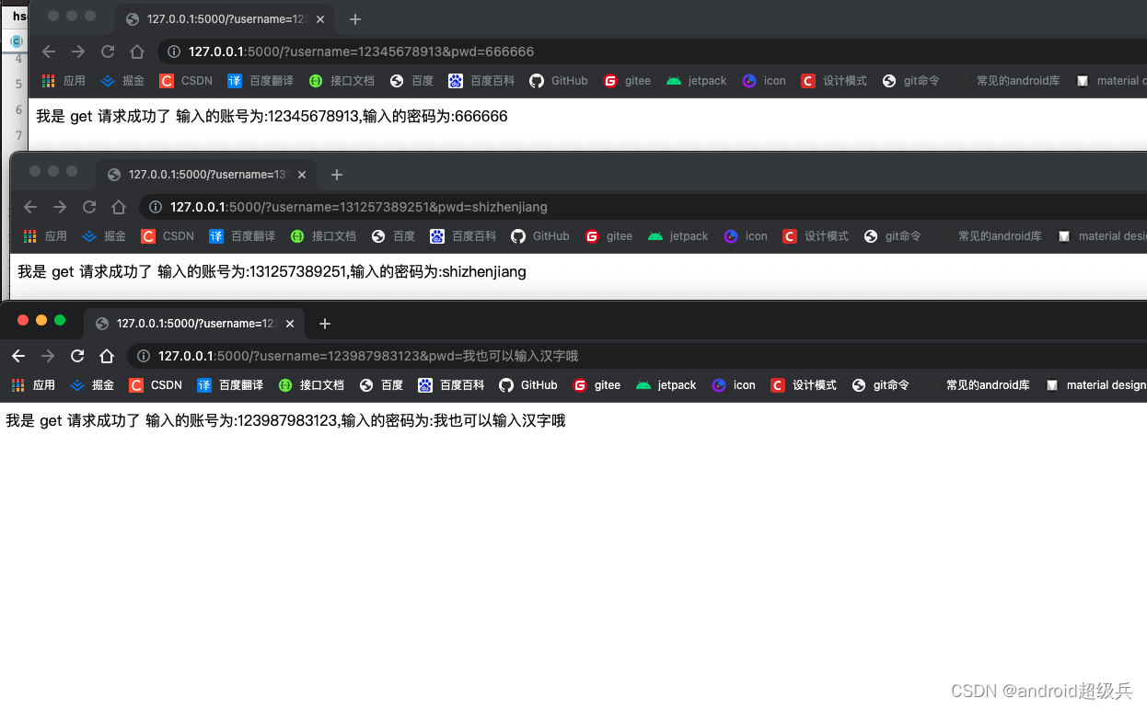The width and height of the screenshot is (1147, 709).
Task: Open icon bookmark in the front window
Action: pos(734,385)
